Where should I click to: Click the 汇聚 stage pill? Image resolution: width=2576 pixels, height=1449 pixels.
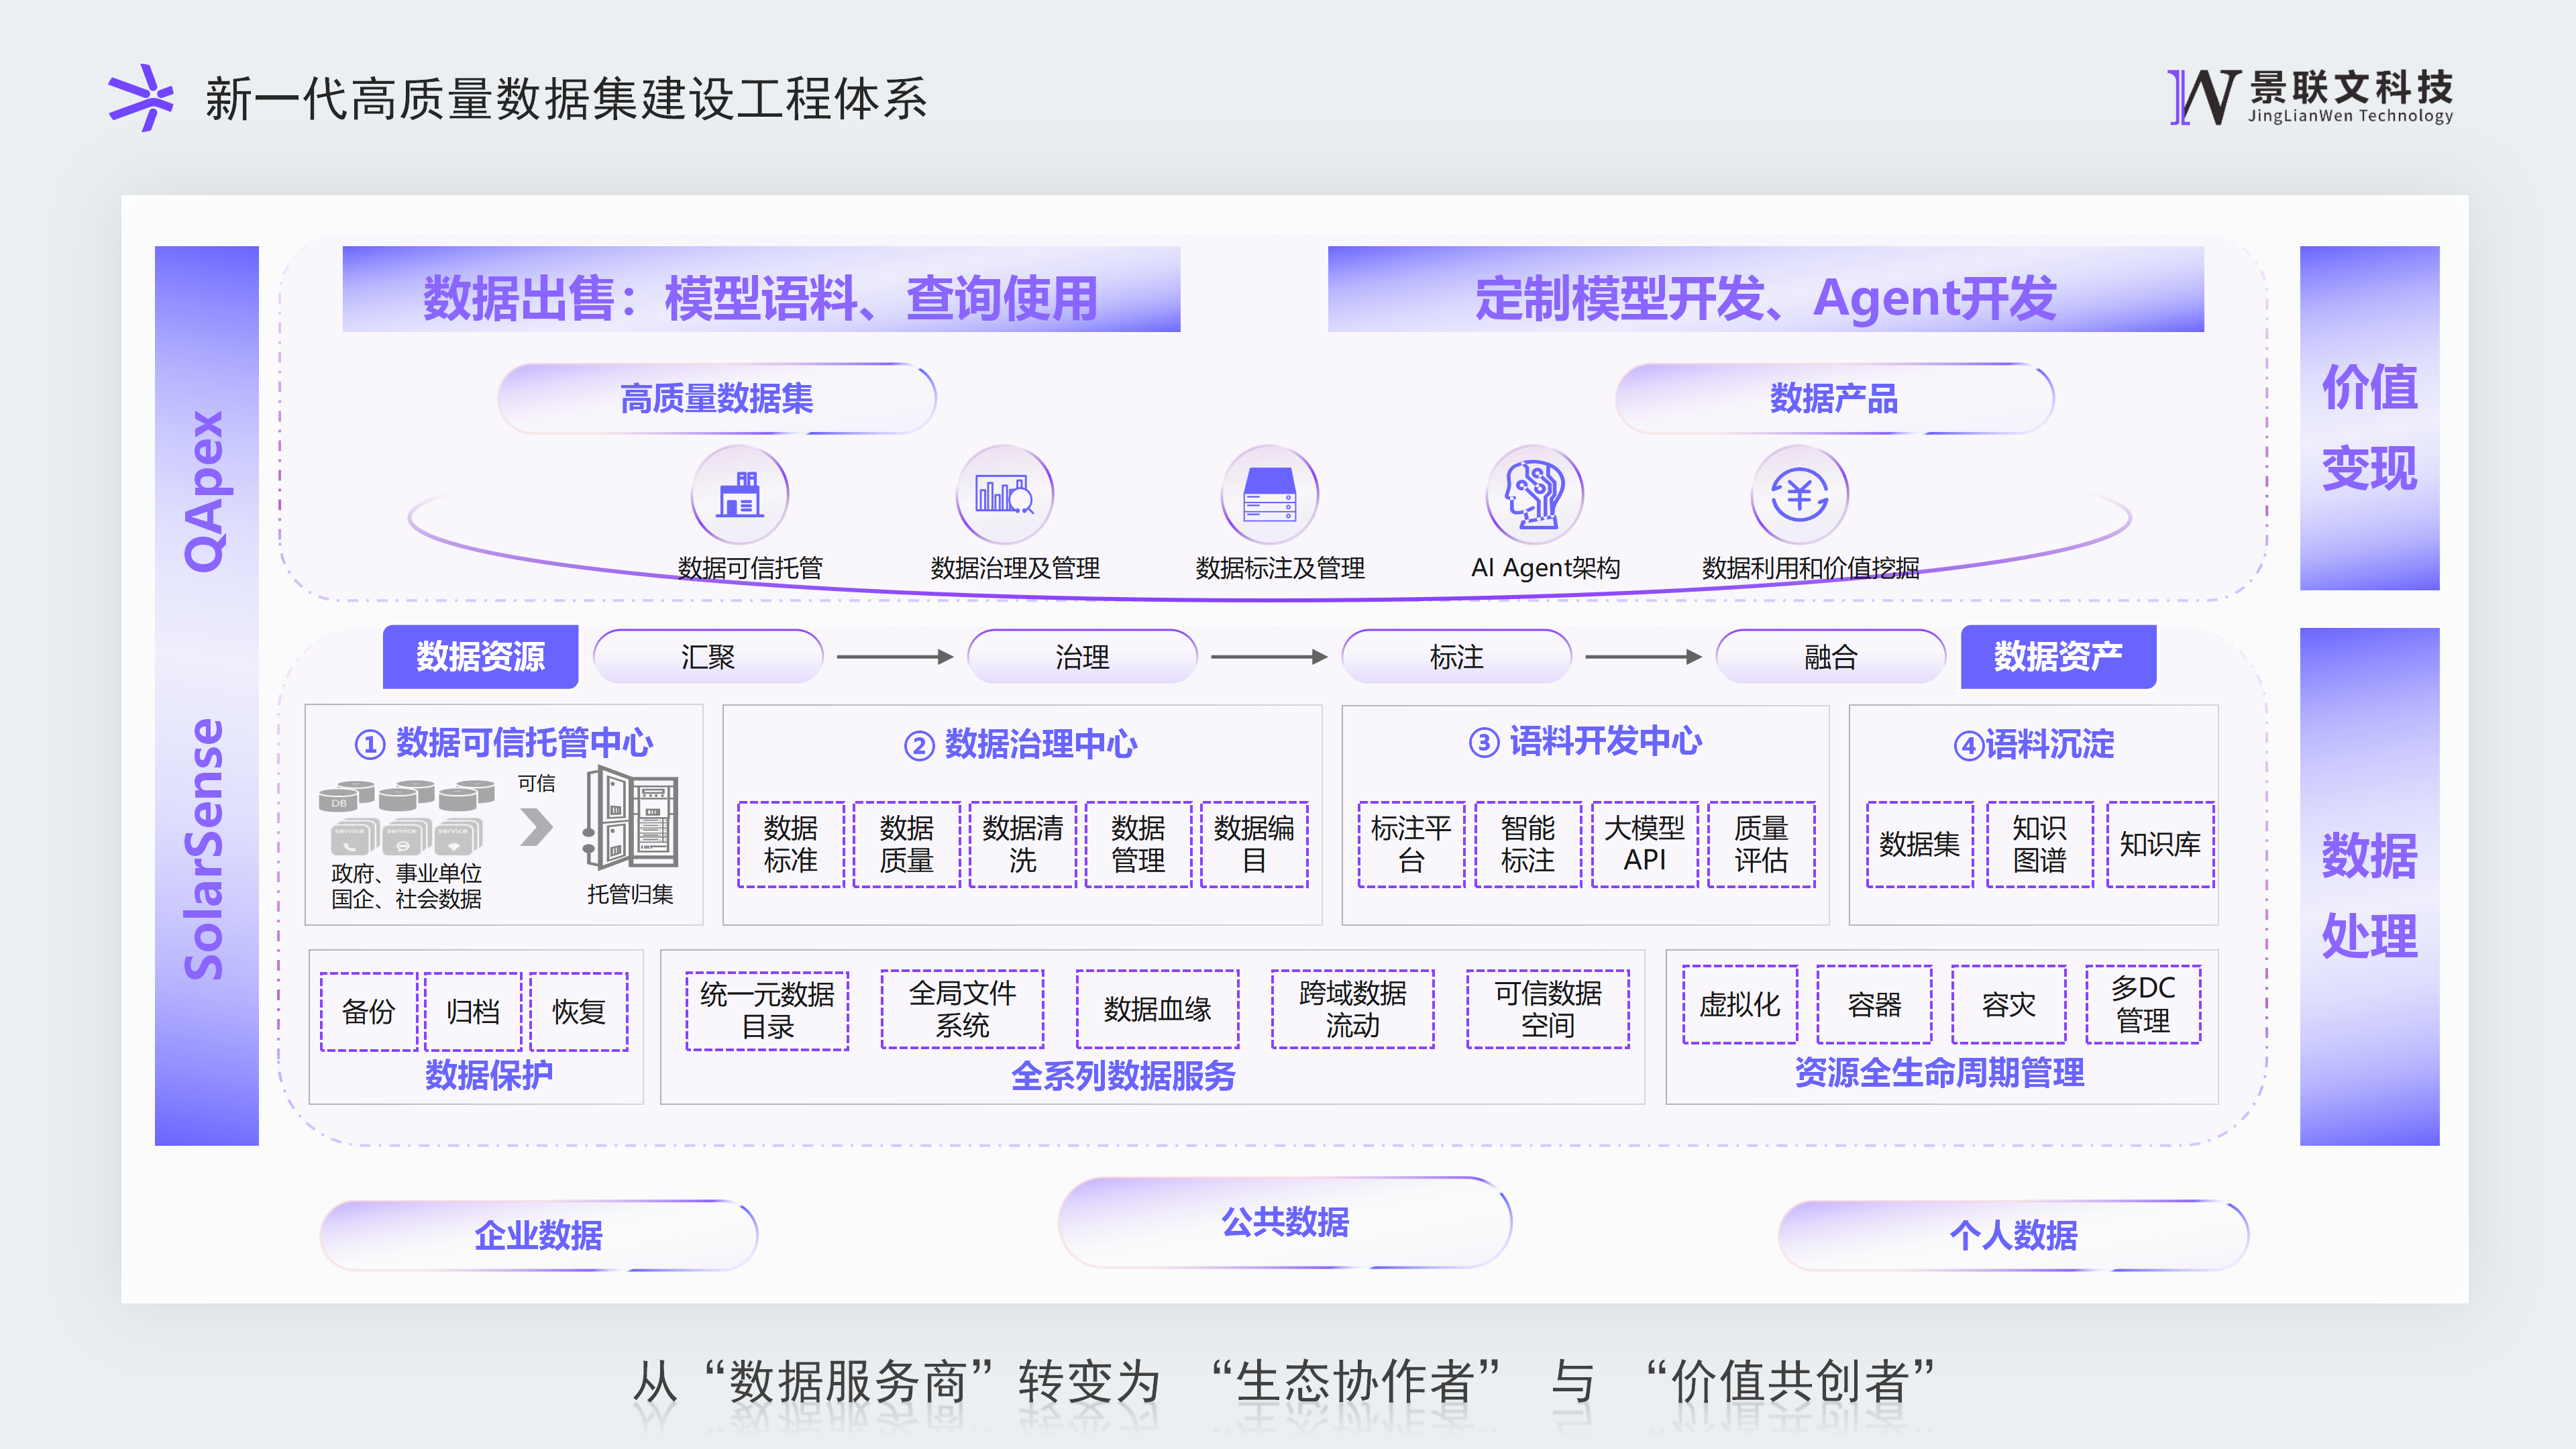click(x=708, y=657)
